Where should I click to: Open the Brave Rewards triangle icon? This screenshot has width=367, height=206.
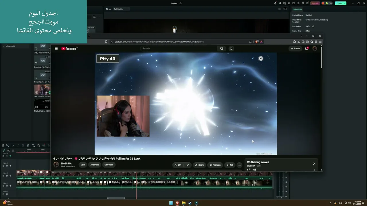click(x=261, y=42)
